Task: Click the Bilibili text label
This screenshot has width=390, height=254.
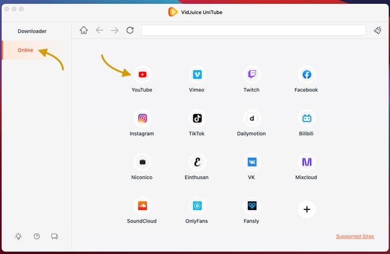Action: pos(306,134)
